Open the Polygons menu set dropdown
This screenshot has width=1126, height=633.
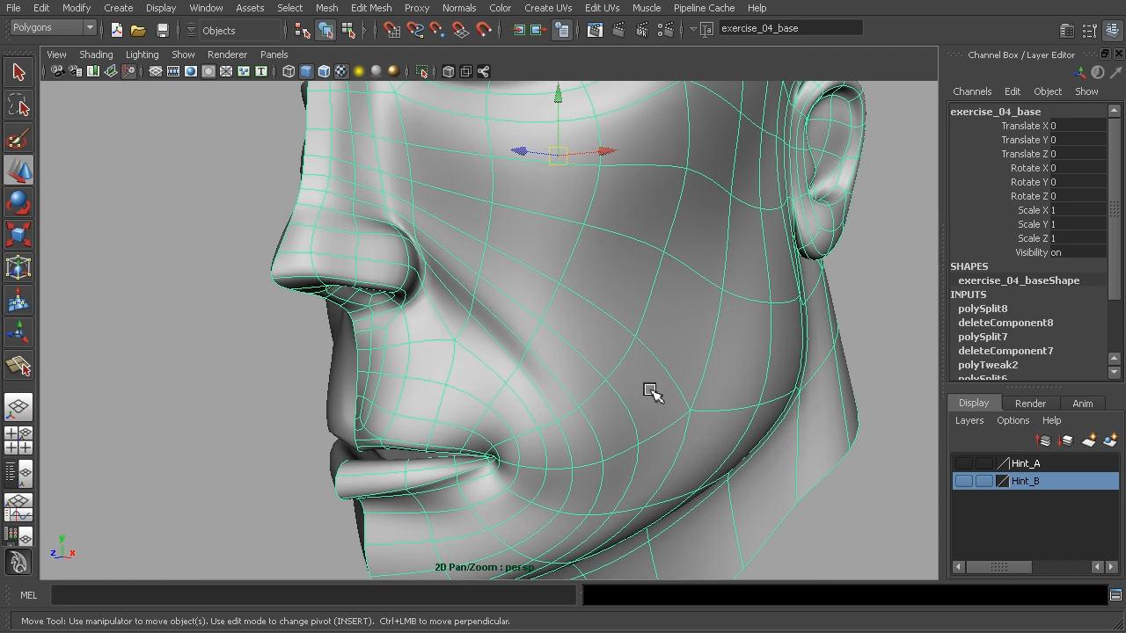click(53, 28)
